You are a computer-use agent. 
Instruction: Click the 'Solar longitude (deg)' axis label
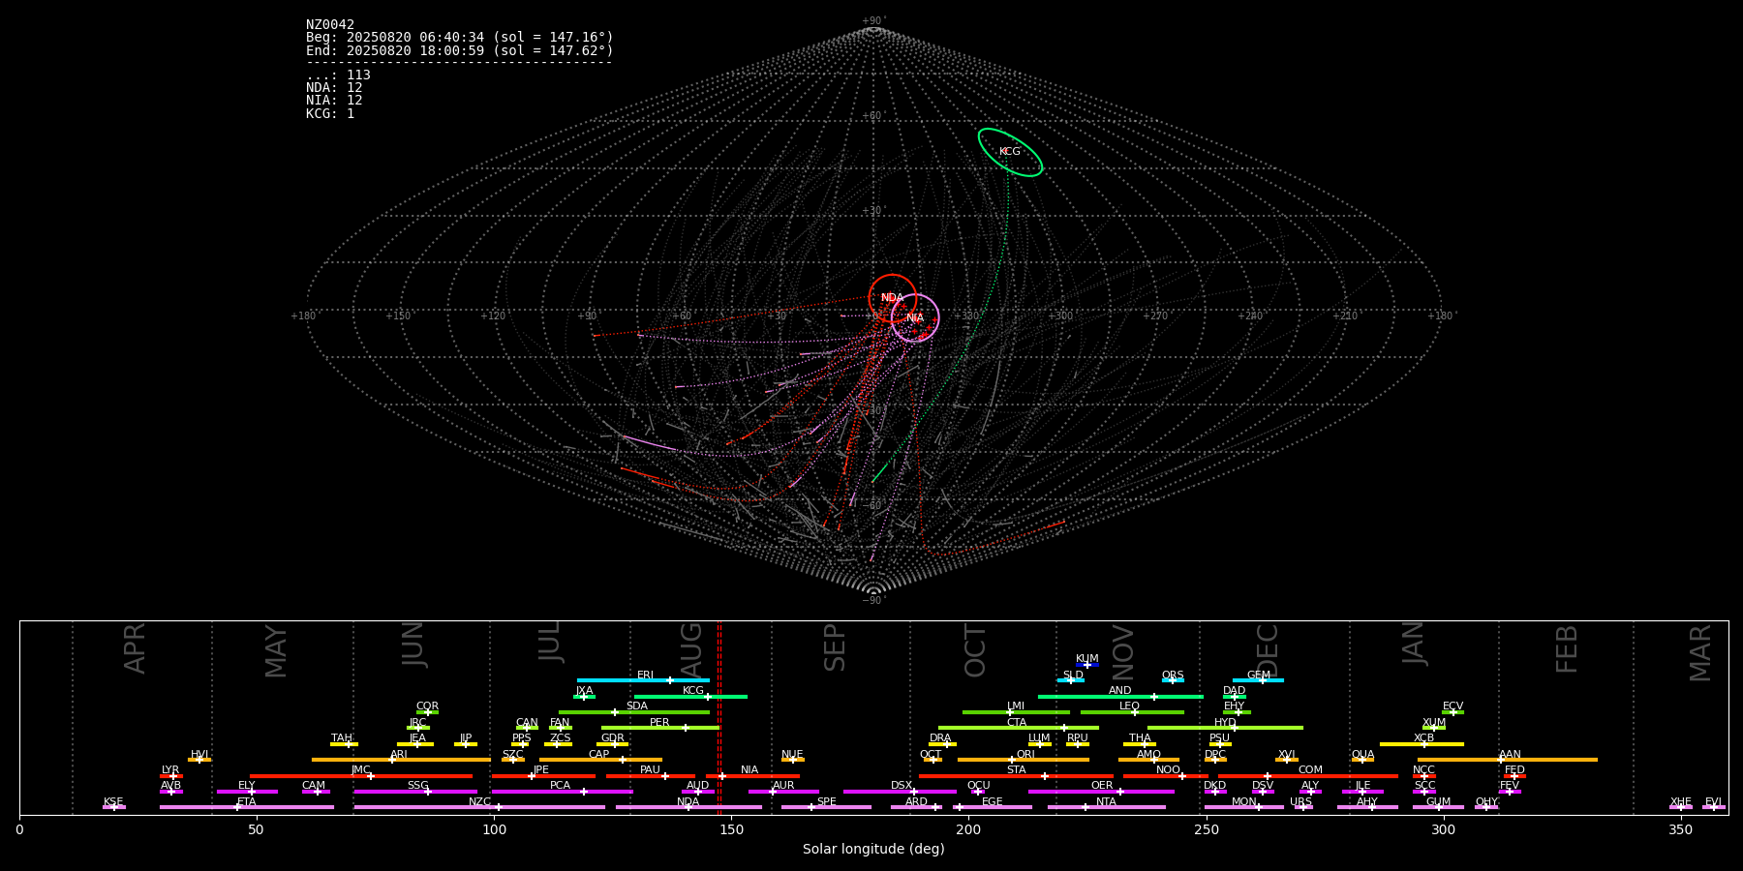pyautogui.click(x=873, y=850)
